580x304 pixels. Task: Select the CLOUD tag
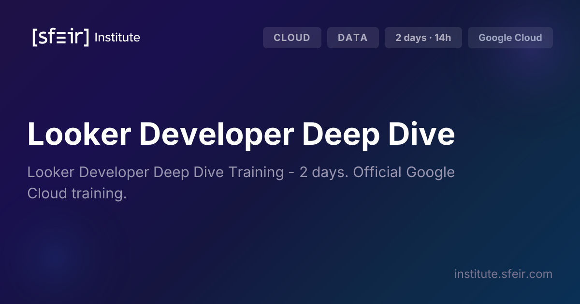(x=292, y=38)
